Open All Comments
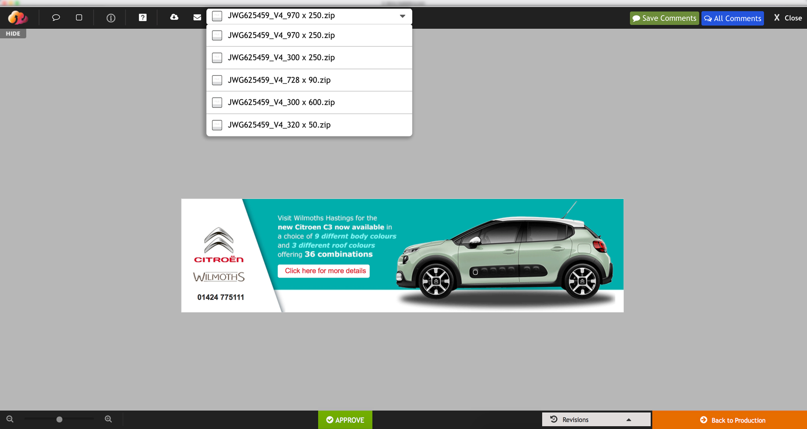The image size is (807, 429). point(732,18)
